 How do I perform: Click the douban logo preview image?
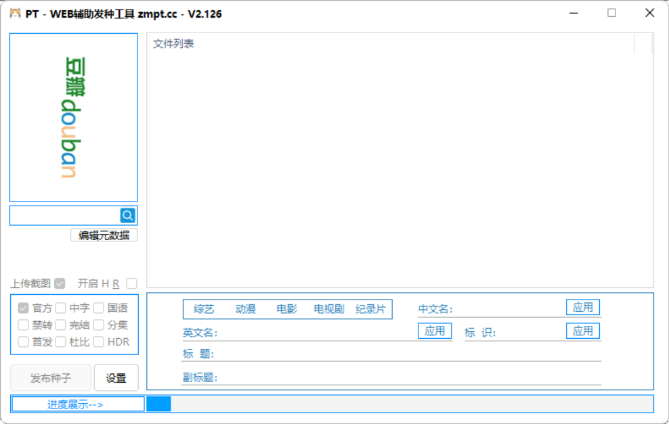point(73,117)
